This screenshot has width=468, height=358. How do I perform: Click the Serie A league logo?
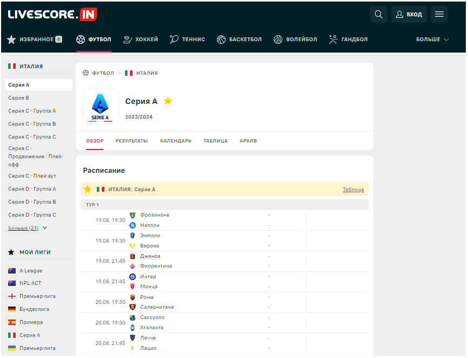point(100,106)
